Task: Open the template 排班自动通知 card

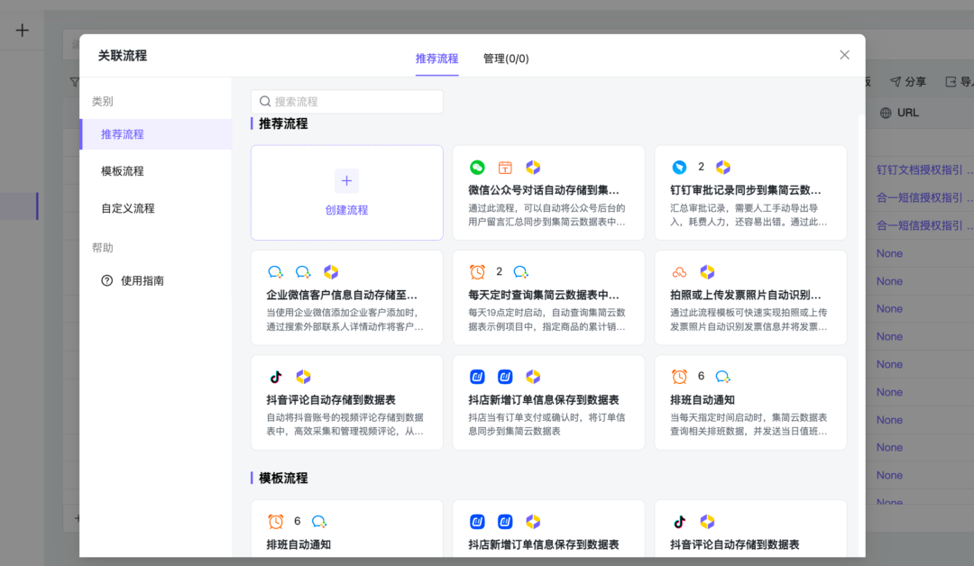Action: point(347,529)
